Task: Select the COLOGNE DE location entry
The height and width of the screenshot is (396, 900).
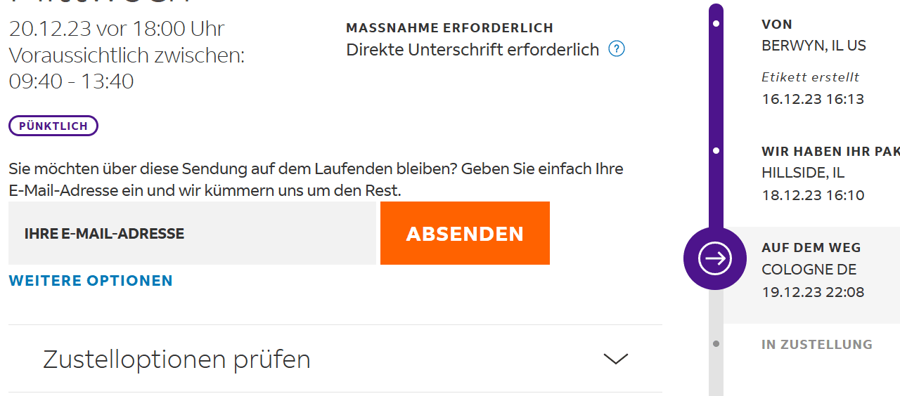Action: (x=809, y=270)
